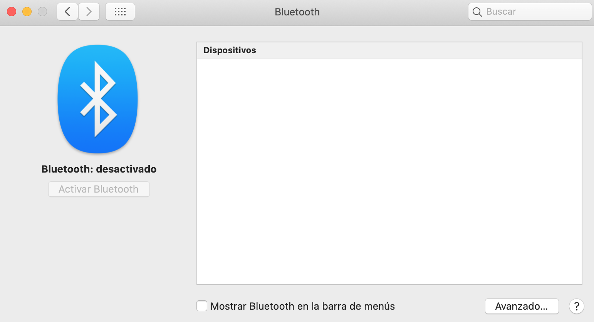Close the Bluetooth window with red button
This screenshot has height=322, width=594.
pos(12,12)
